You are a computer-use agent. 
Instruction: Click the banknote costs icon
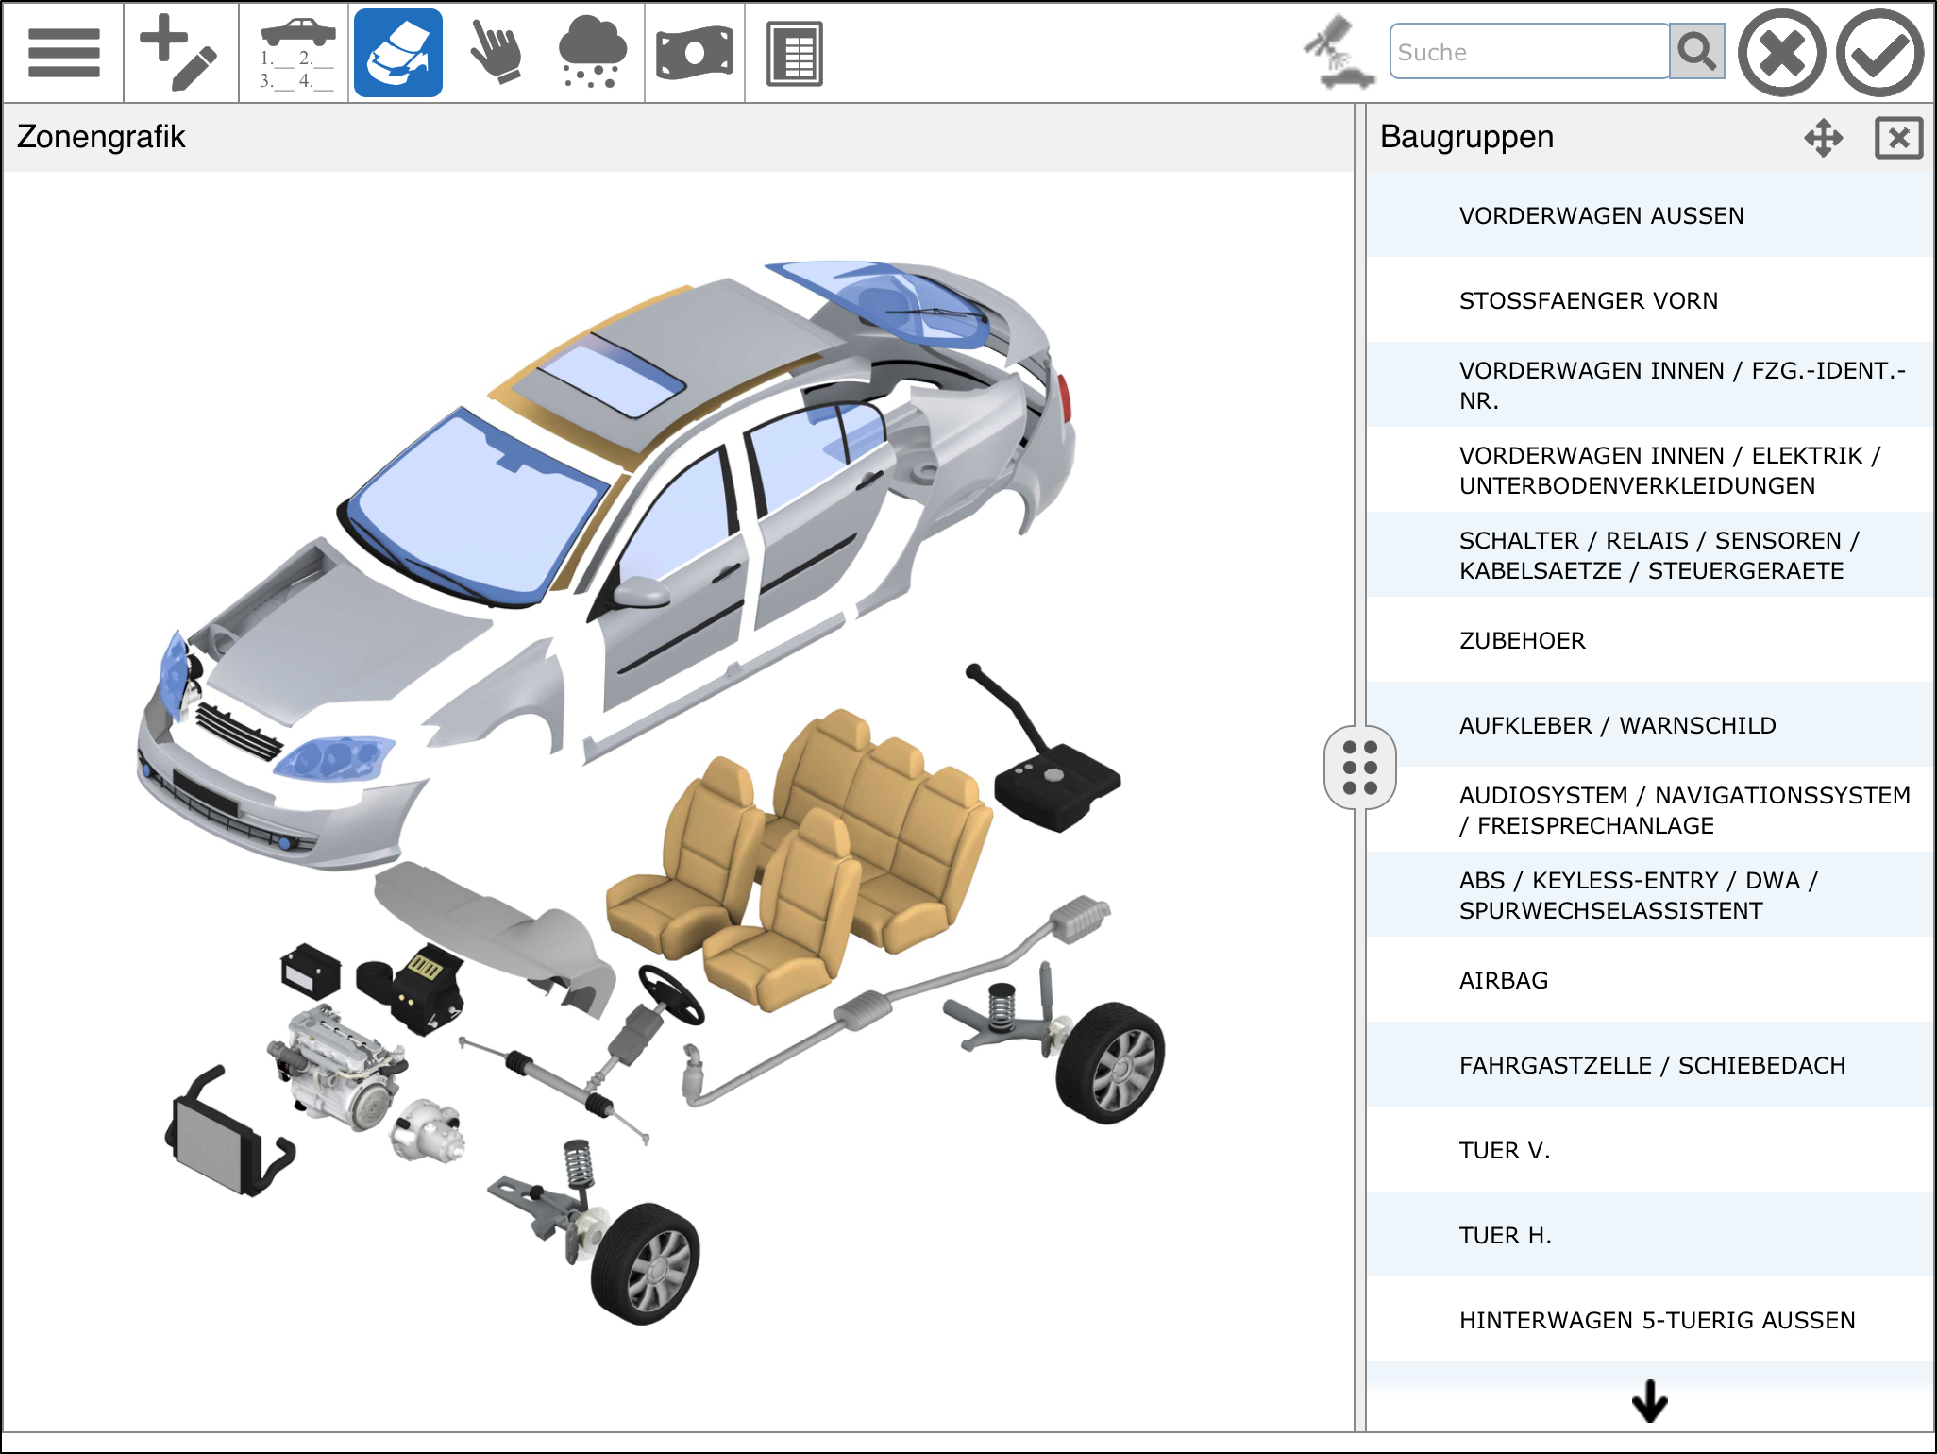pos(695,53)
